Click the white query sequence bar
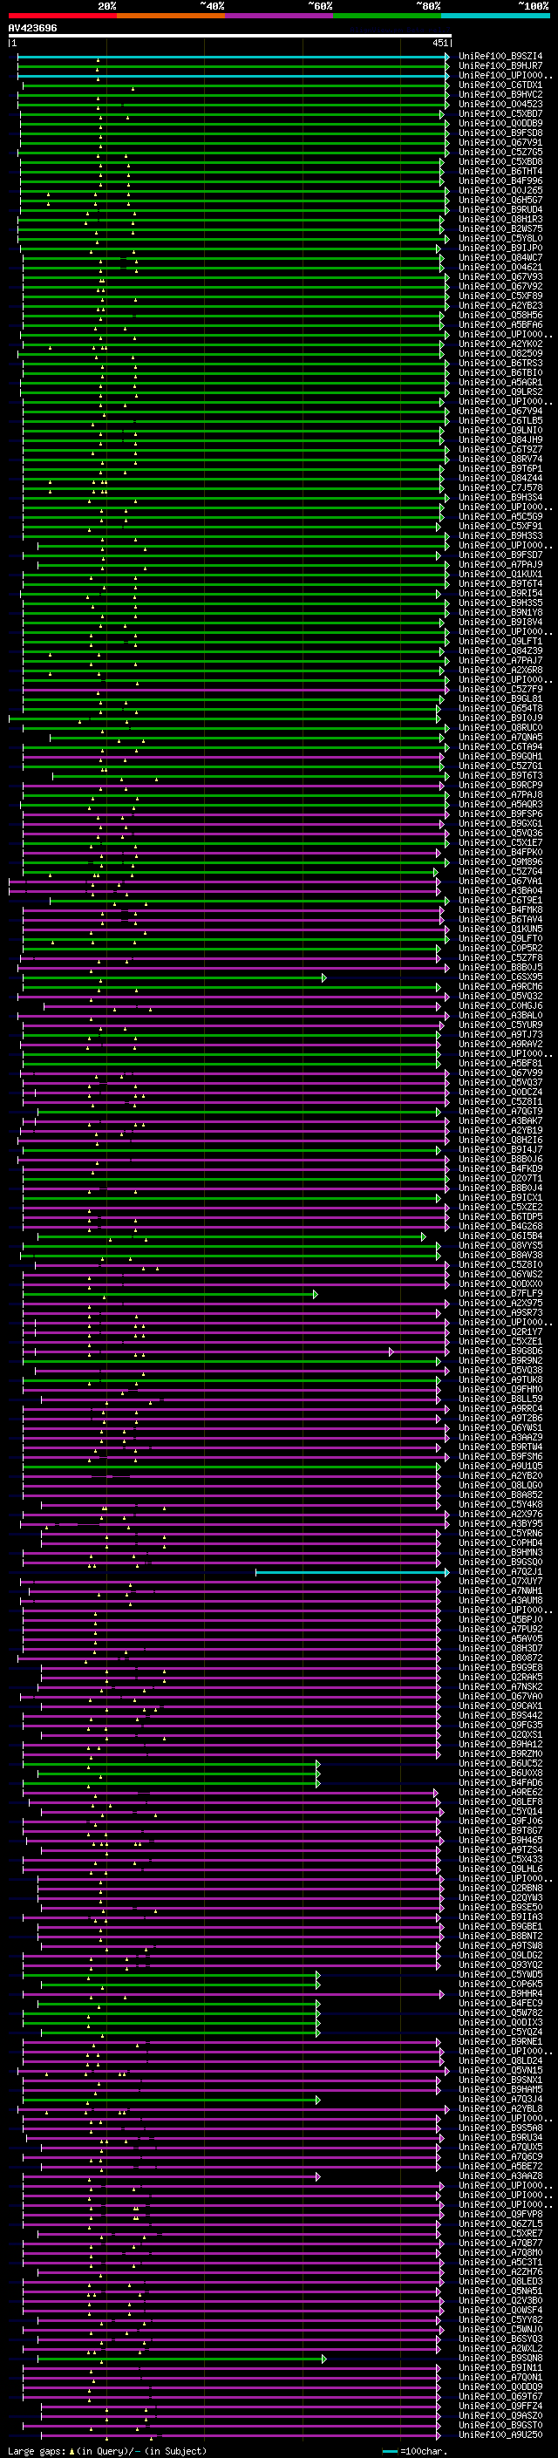Screen dimensions: 558x2458 point(230,37)
